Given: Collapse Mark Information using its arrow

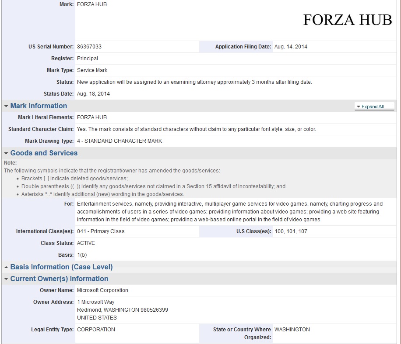Looking at the screenshot, I should point(6,106).
